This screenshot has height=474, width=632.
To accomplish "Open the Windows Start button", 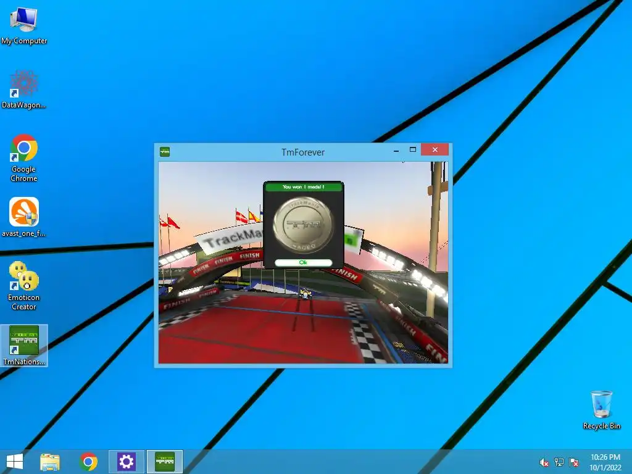I will [15, 462].
